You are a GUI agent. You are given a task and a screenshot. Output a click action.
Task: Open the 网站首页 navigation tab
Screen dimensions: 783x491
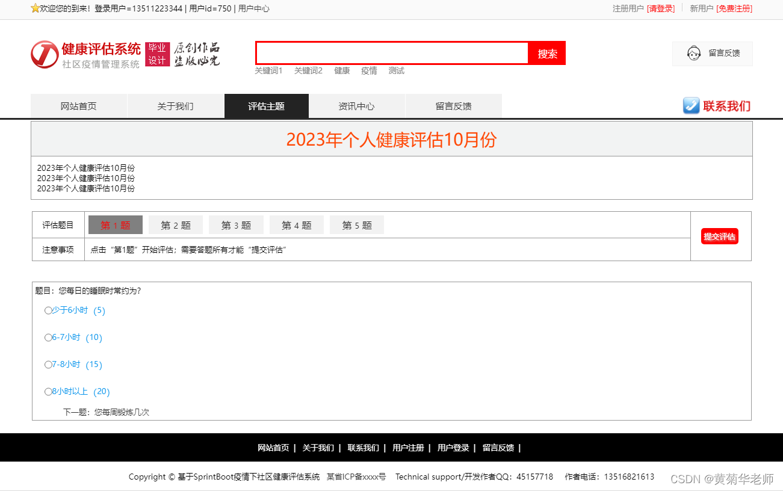point(79,106)
